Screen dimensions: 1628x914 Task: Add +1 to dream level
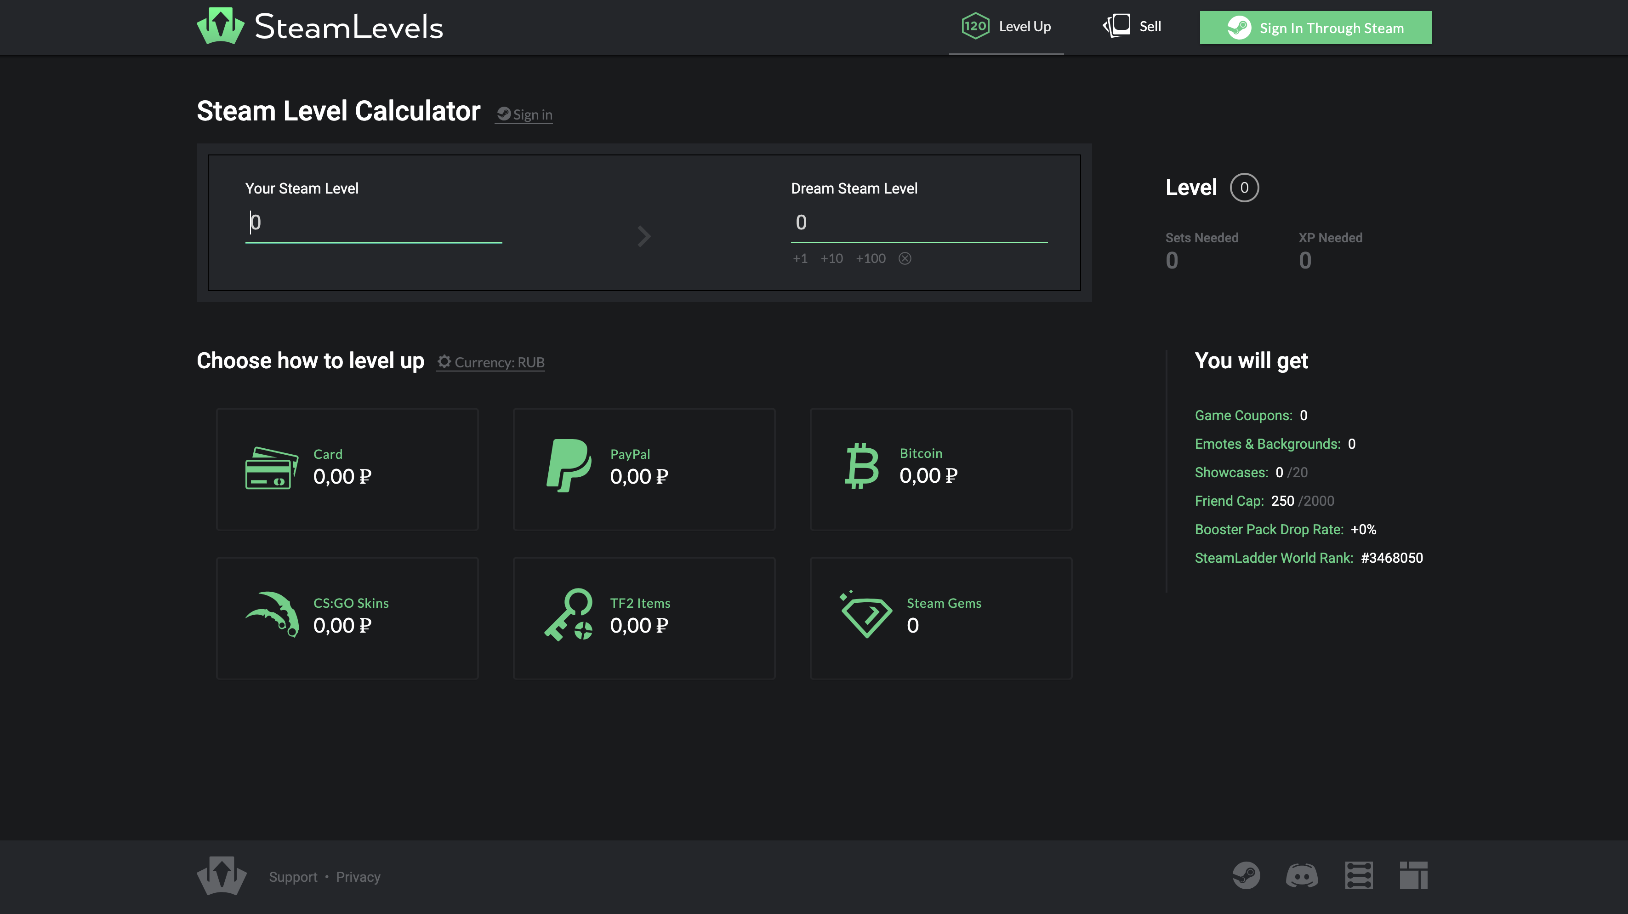[x=800, y=258]
